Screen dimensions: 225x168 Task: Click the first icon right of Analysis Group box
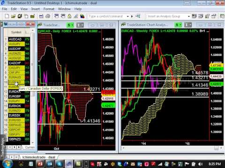pyautogui.click(x=194, y=16)
